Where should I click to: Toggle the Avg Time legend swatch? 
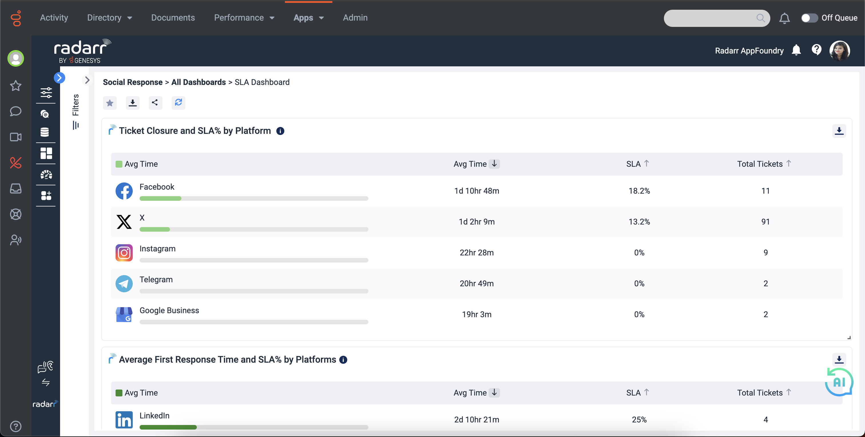click(119, 164)
